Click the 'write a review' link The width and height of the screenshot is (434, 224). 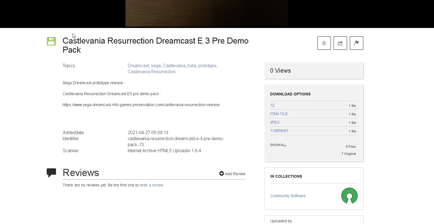point(151,185)
